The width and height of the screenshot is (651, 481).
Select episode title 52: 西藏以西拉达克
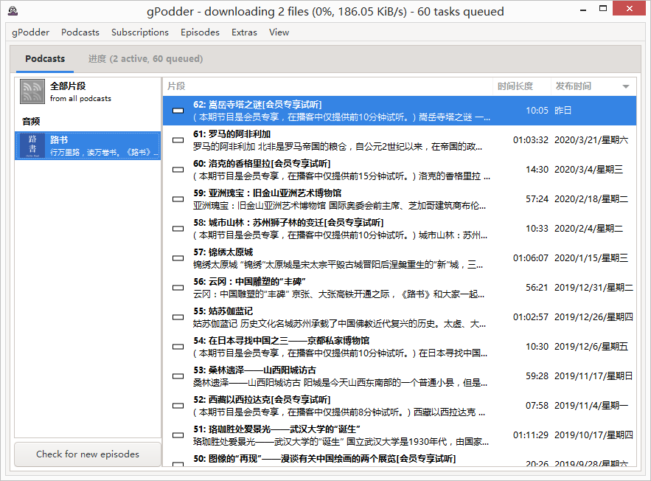262,400
